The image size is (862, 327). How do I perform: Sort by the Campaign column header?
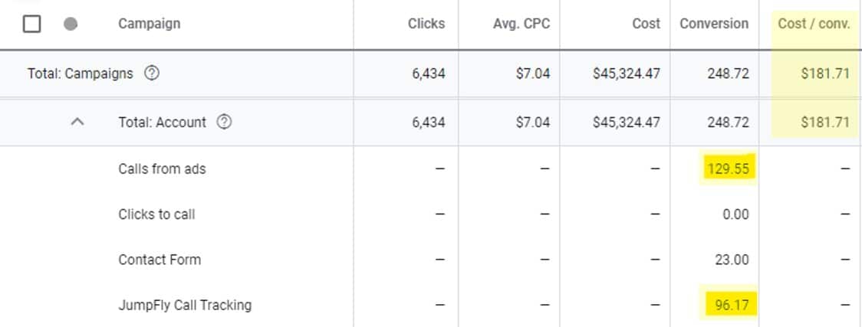click(x=149, y=24)
